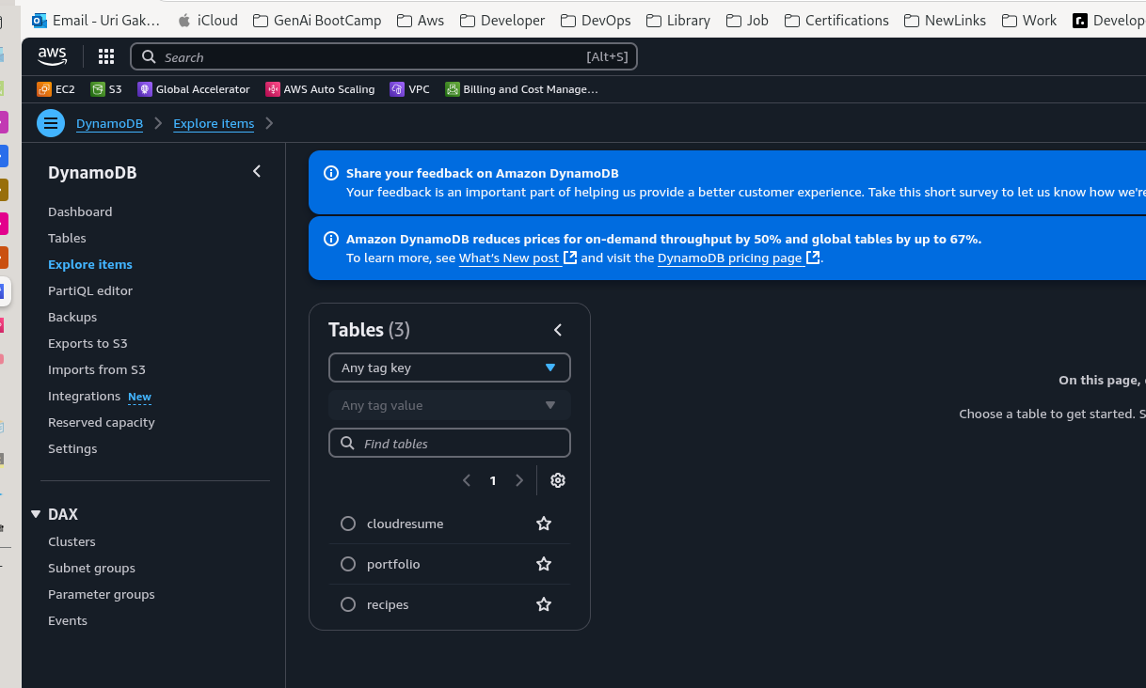Open iCloud bookmark in browser bar
Screen dimensions: 1146x688
tap(207, 20)
